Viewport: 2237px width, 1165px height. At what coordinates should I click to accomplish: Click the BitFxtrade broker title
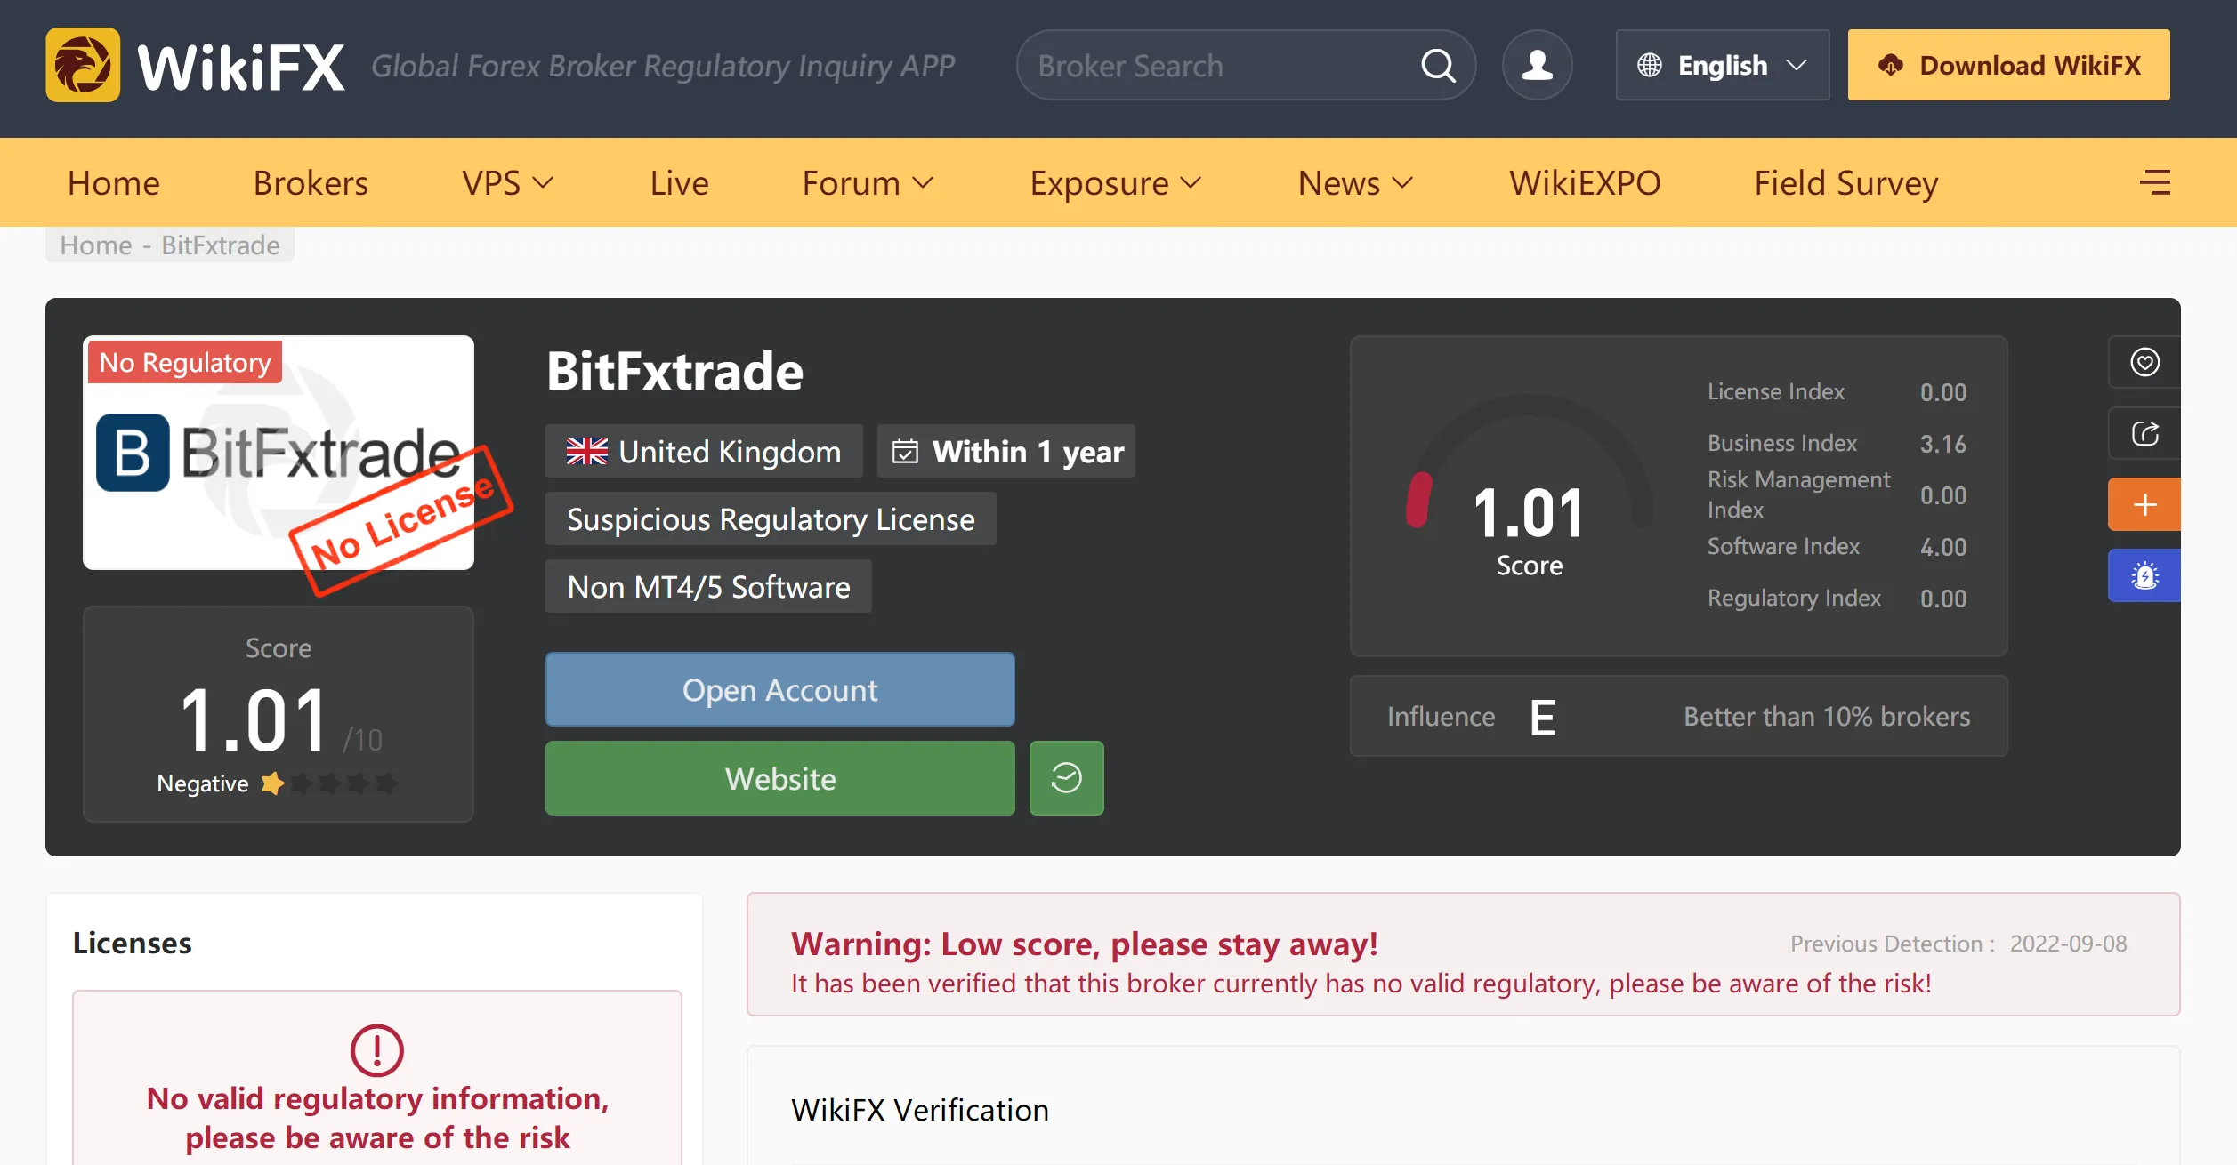674,371
